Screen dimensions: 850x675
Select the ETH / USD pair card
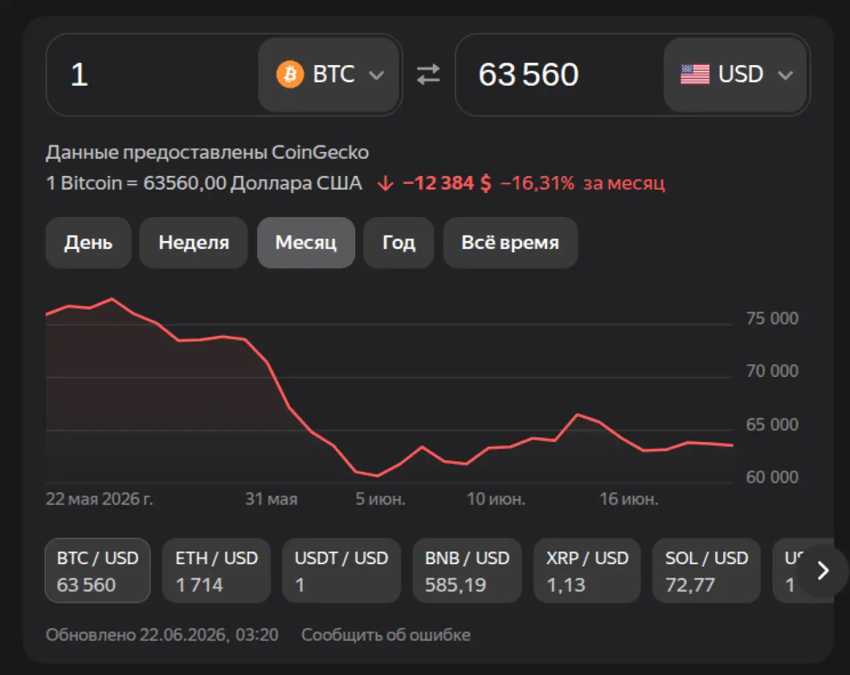216,570
